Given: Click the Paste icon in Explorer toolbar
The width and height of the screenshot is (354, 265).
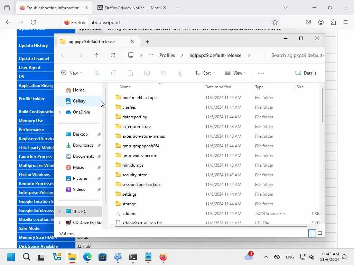Looking at the screenshot, I should click(x=130, y=73).
